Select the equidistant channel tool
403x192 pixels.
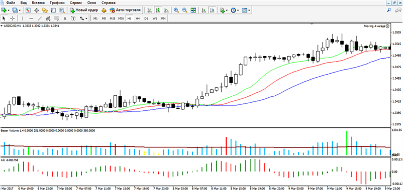(48, 19)
